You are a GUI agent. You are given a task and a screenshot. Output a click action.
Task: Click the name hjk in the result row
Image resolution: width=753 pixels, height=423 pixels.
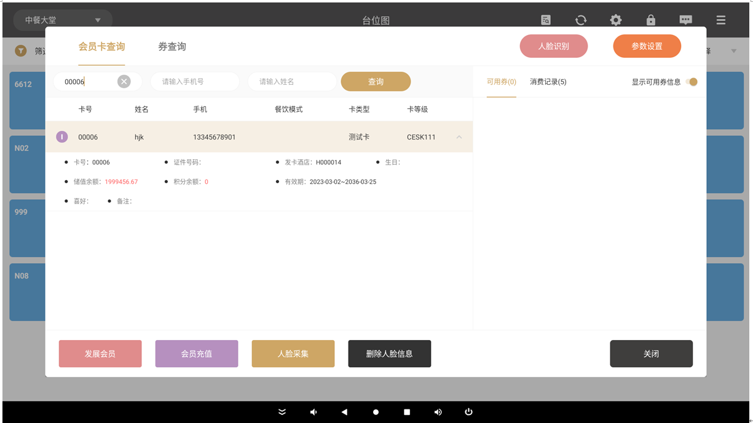coord(140,137)
